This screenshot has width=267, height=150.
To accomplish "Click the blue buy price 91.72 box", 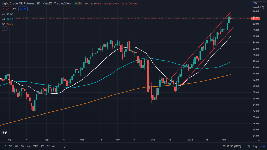I will (x=23, y=9).
